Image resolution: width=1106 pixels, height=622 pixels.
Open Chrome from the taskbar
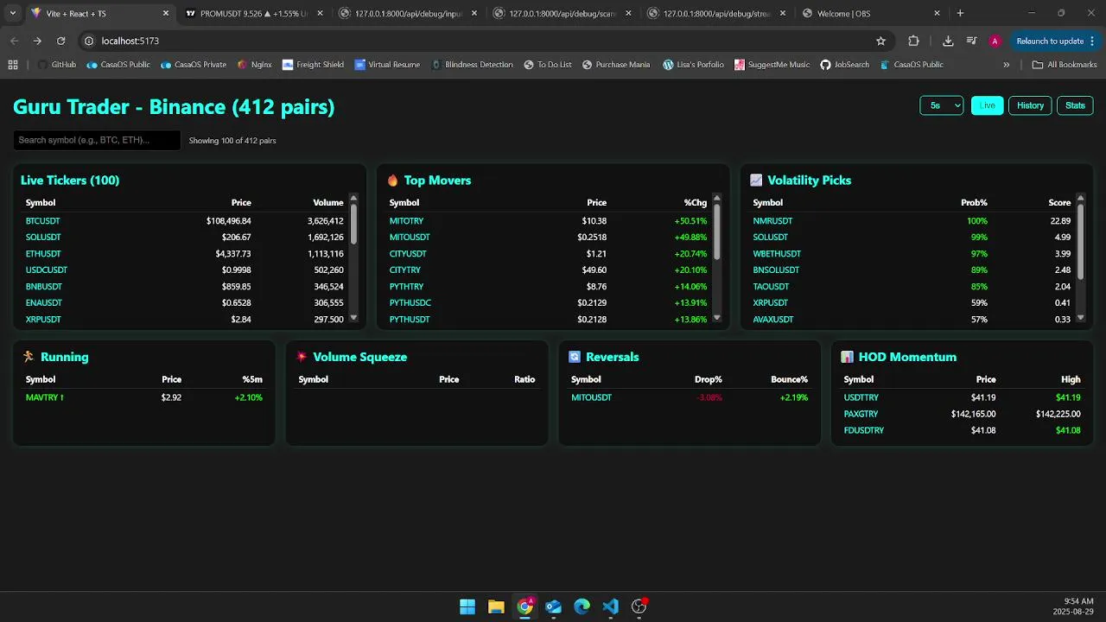(x=524, y=606)
